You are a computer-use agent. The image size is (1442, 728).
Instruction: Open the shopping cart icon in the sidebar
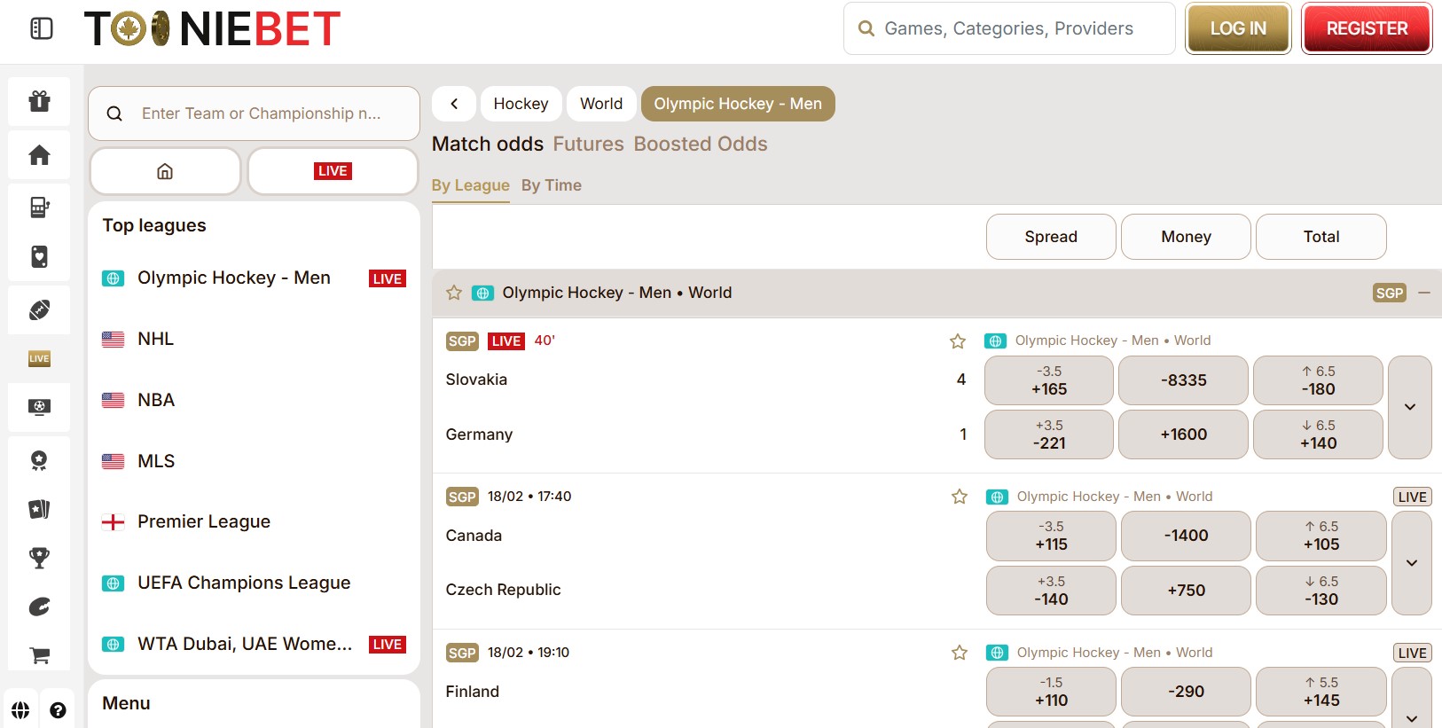39,655
